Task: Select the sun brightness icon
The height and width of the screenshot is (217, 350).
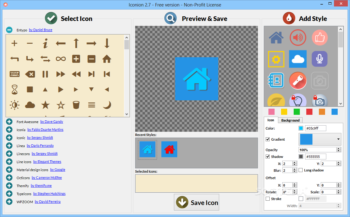Action: (14, 105)
